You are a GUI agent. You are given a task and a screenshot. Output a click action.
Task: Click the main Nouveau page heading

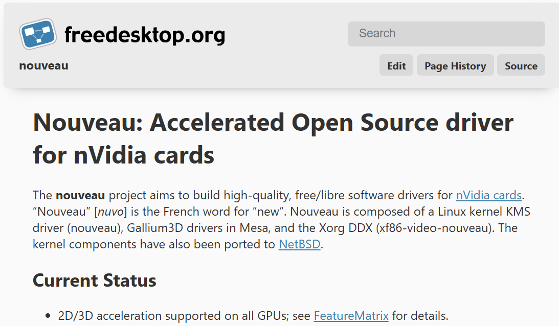(x=273, y=138)
